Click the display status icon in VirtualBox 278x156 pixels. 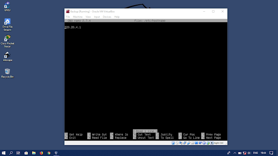[196, 143]
